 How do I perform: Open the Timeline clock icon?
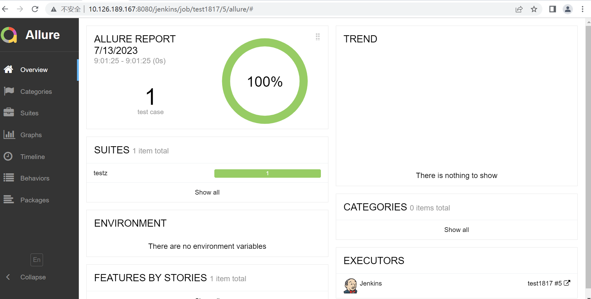tap(8, 156)
